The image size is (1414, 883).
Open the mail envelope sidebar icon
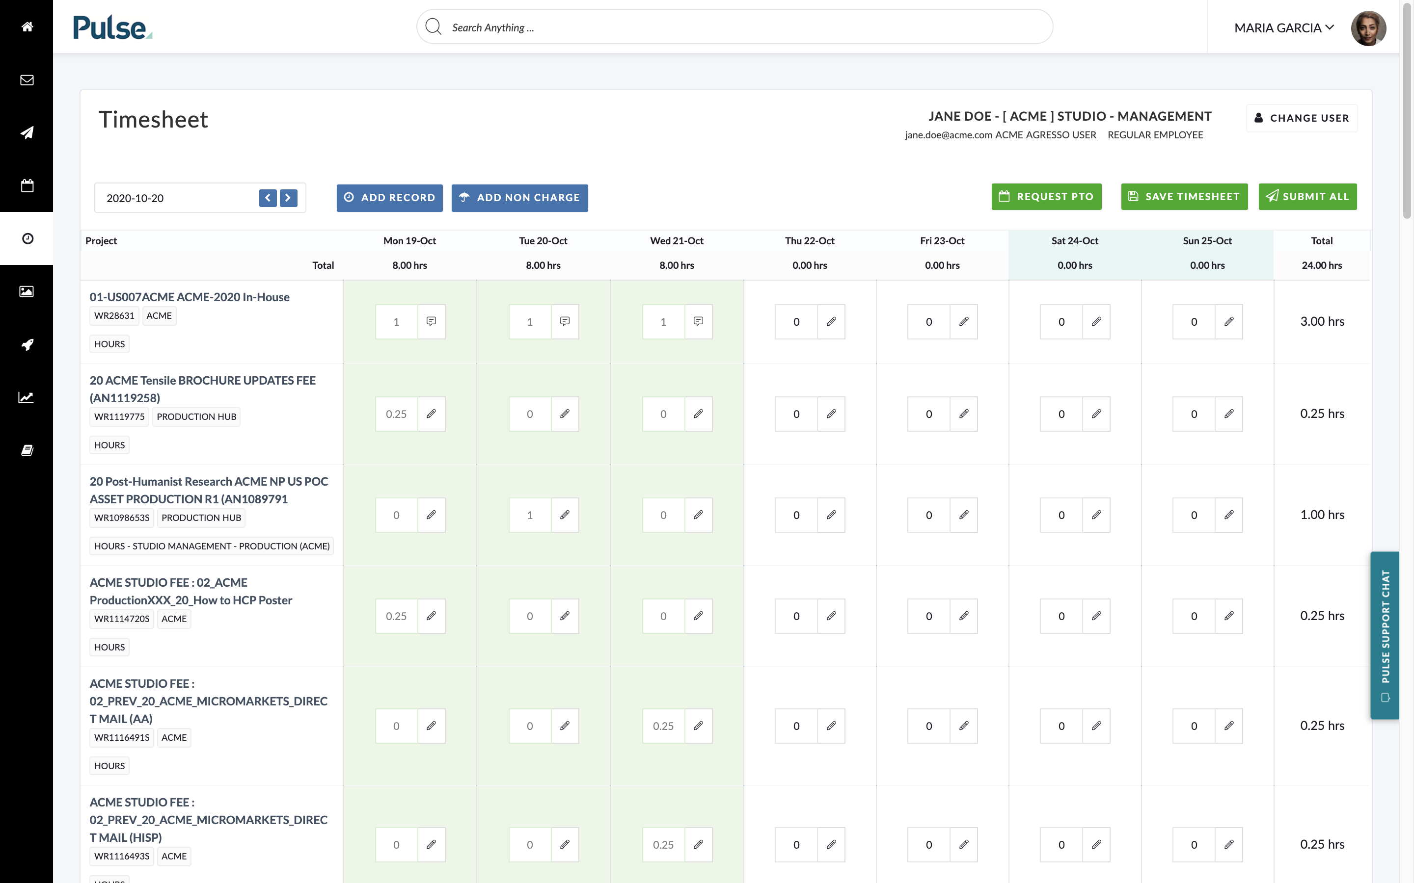(x=27, y=80)
